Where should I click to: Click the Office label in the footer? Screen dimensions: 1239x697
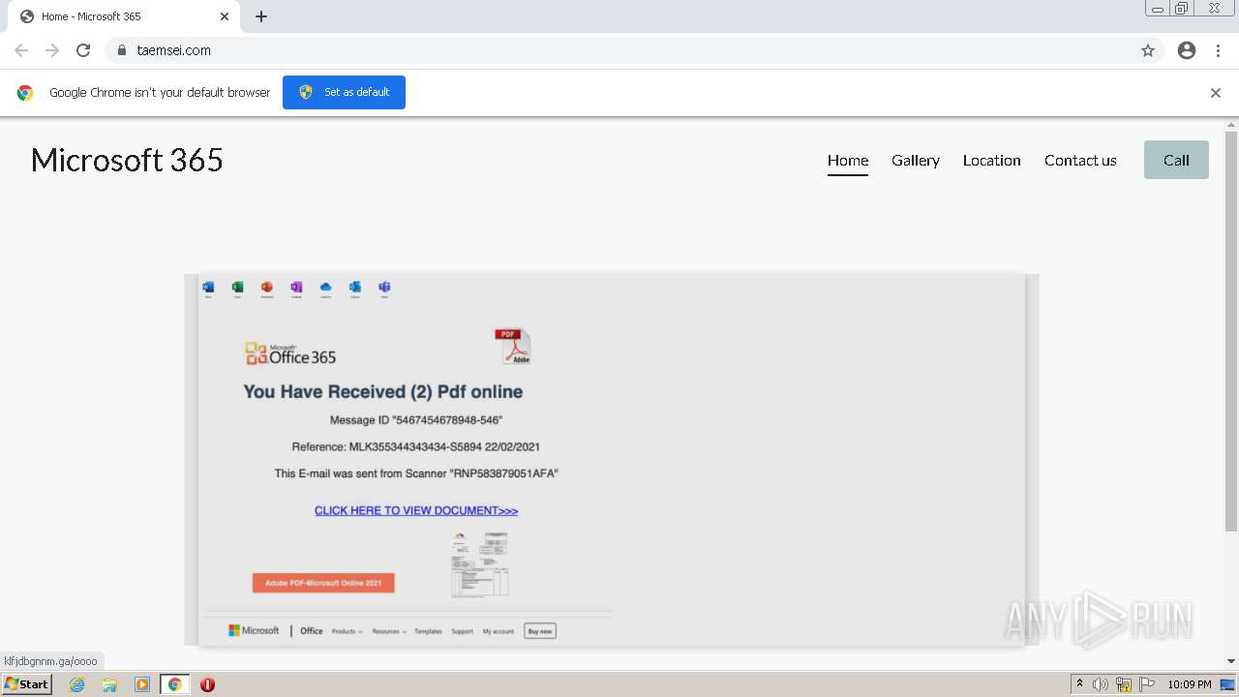click(312, 631)
